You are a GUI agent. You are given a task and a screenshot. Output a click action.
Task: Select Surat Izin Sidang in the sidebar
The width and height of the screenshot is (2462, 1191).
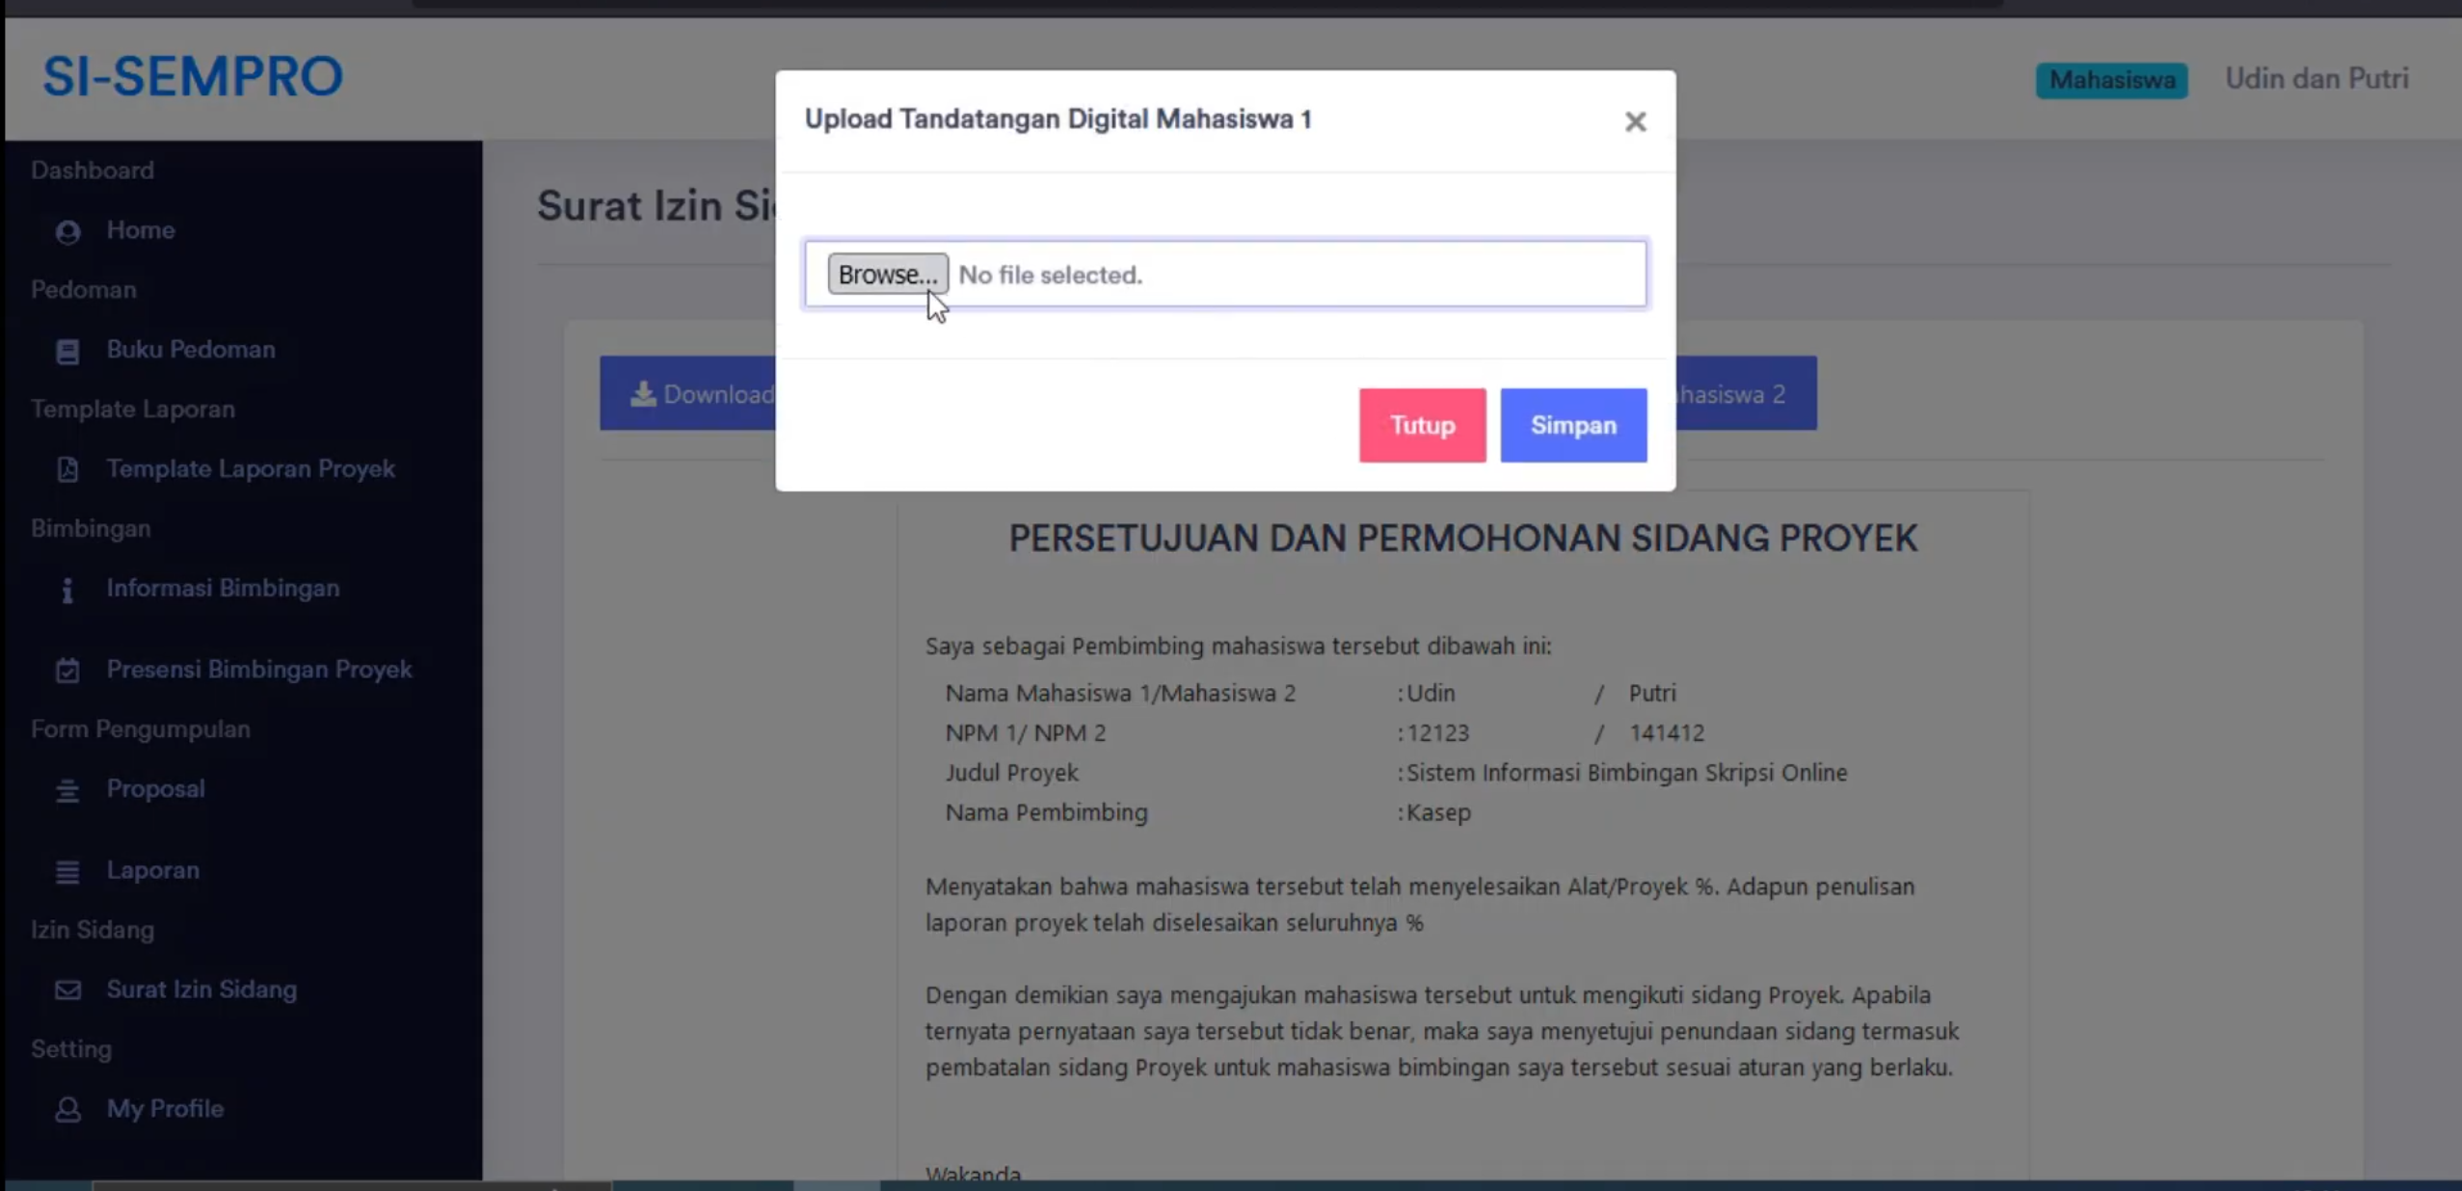[201, 990]
